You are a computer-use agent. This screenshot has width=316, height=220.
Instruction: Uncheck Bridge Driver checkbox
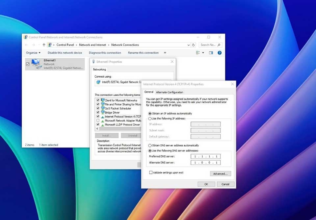98,112
